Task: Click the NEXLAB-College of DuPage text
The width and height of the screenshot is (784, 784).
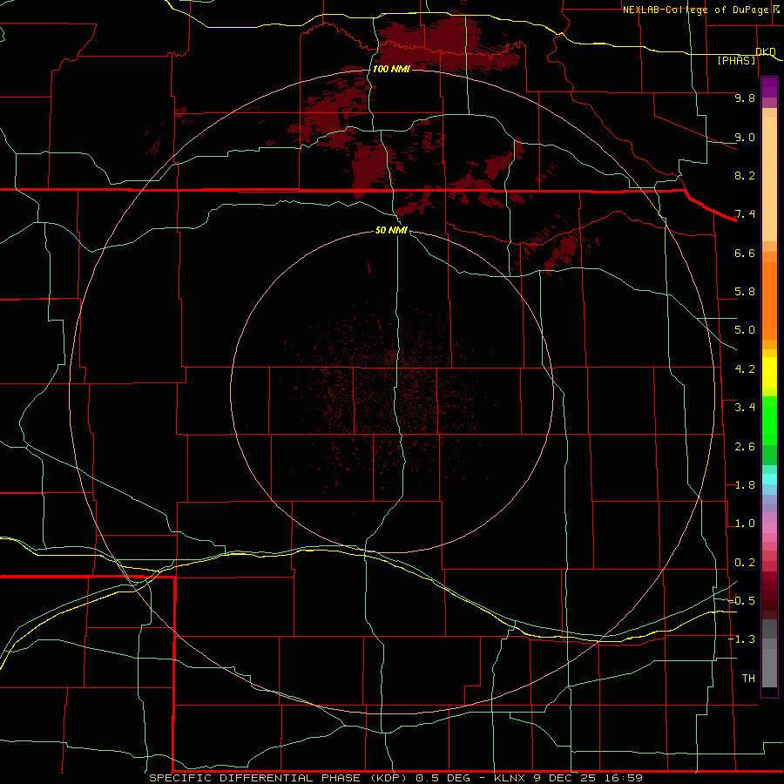Action: point(695,10)
